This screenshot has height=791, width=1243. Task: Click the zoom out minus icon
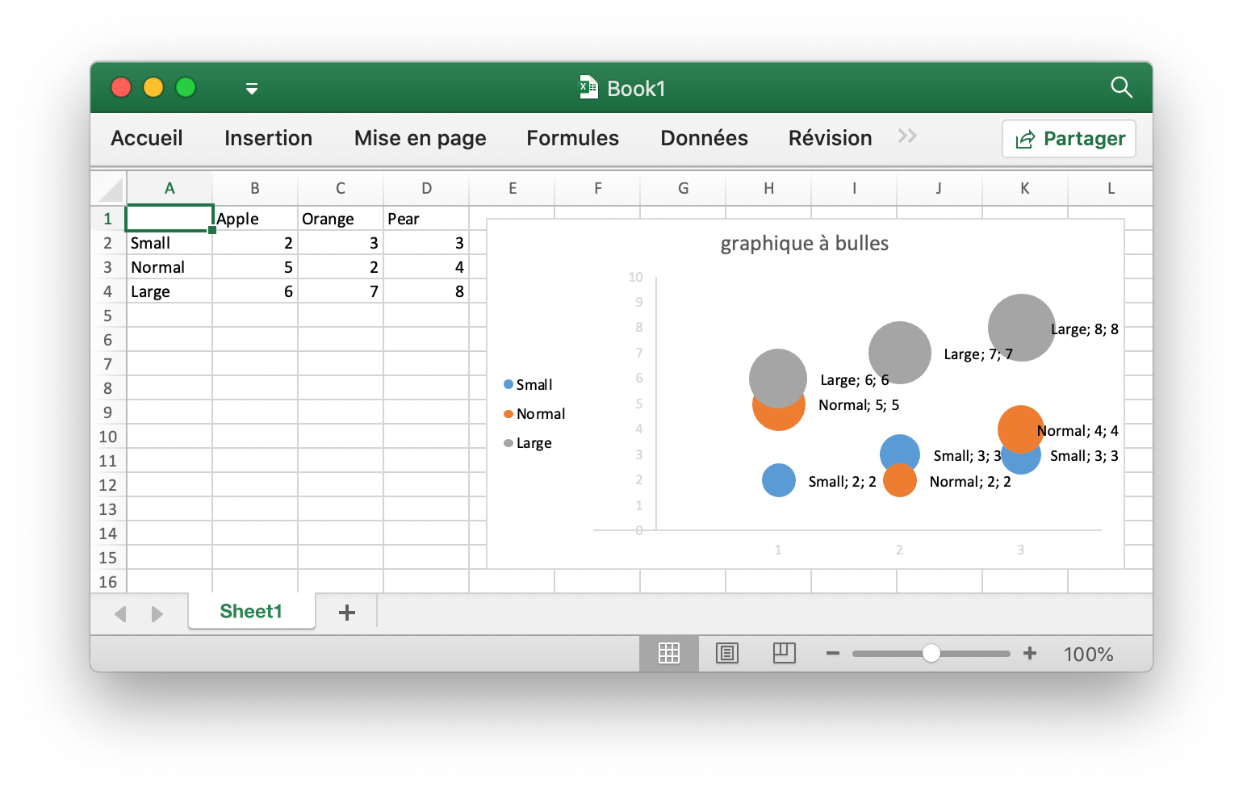click(833, 654)
